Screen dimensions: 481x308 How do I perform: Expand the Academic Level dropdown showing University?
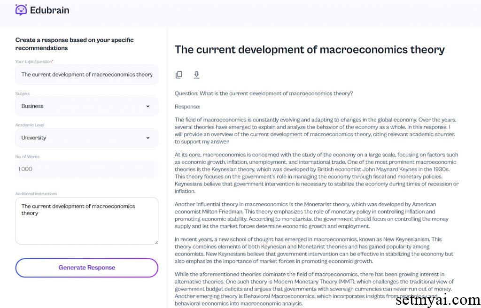(x=87, y=138)
